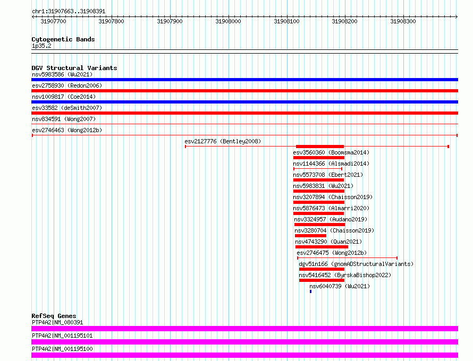Open the esv2746475 (Wong2012b) variant label
The width and height of the screenshot is (473, 361).
coord(332,253)
